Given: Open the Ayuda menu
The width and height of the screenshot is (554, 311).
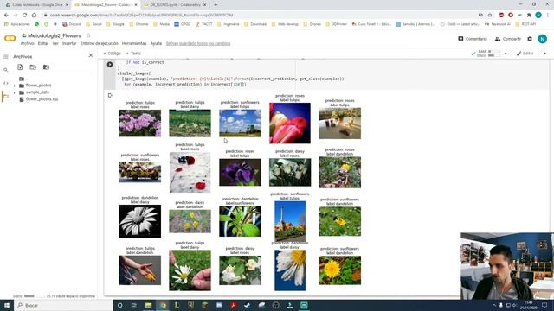Looking at the screenshot, I should 156,43.
